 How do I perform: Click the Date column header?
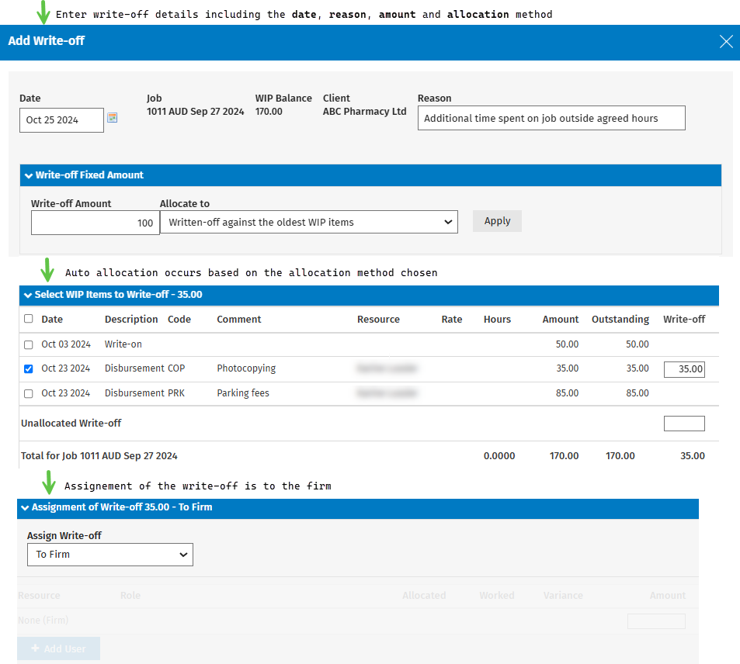pyautogui.click(x=52, y=320)
